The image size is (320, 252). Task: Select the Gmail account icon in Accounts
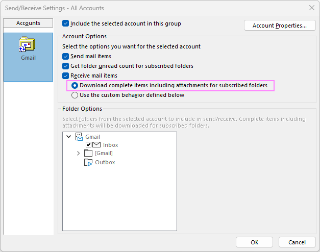pyautogui.click(x=27, y=44)
